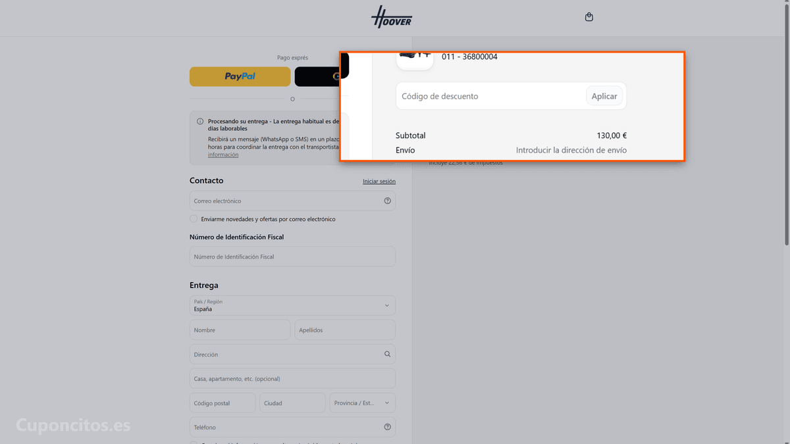Click the search icon in Dirección field
This screenshot has height=444, width=790.
[387, 354]
